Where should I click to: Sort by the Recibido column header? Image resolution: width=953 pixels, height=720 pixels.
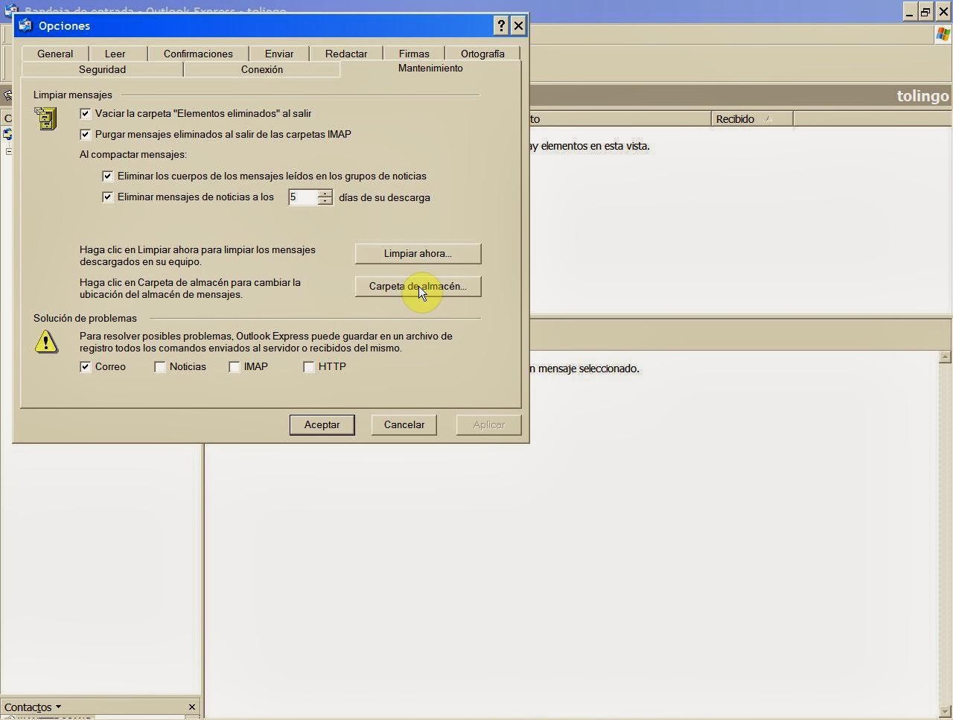point(752,119)
